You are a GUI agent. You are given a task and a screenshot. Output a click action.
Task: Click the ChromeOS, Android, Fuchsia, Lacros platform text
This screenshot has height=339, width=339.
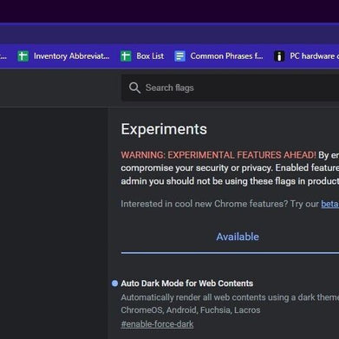tap(191, 310)
